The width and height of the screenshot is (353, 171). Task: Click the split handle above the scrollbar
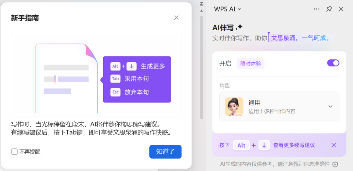point(201,4)
